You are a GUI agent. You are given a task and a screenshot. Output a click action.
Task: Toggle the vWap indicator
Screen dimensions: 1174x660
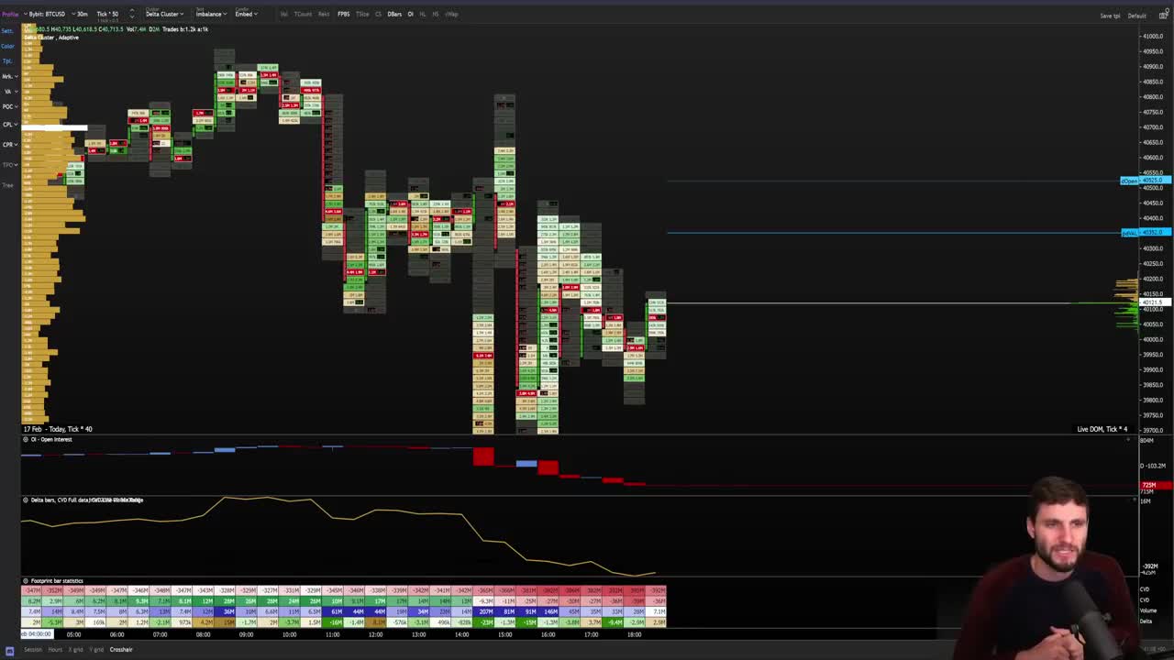[x=451, y=14]
